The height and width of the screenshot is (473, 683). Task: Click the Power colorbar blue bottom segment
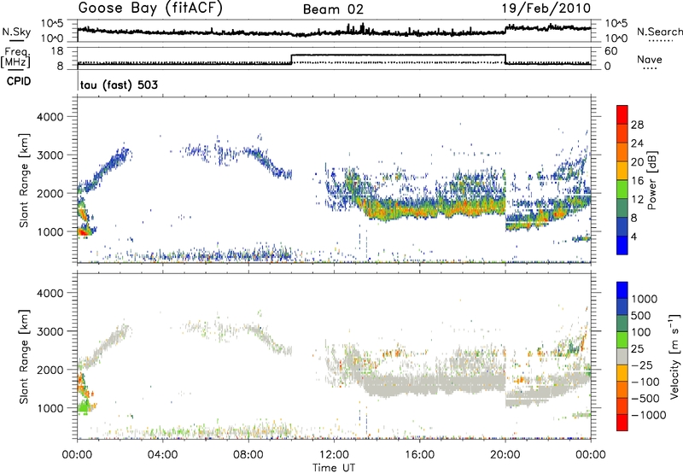(622, 245)
